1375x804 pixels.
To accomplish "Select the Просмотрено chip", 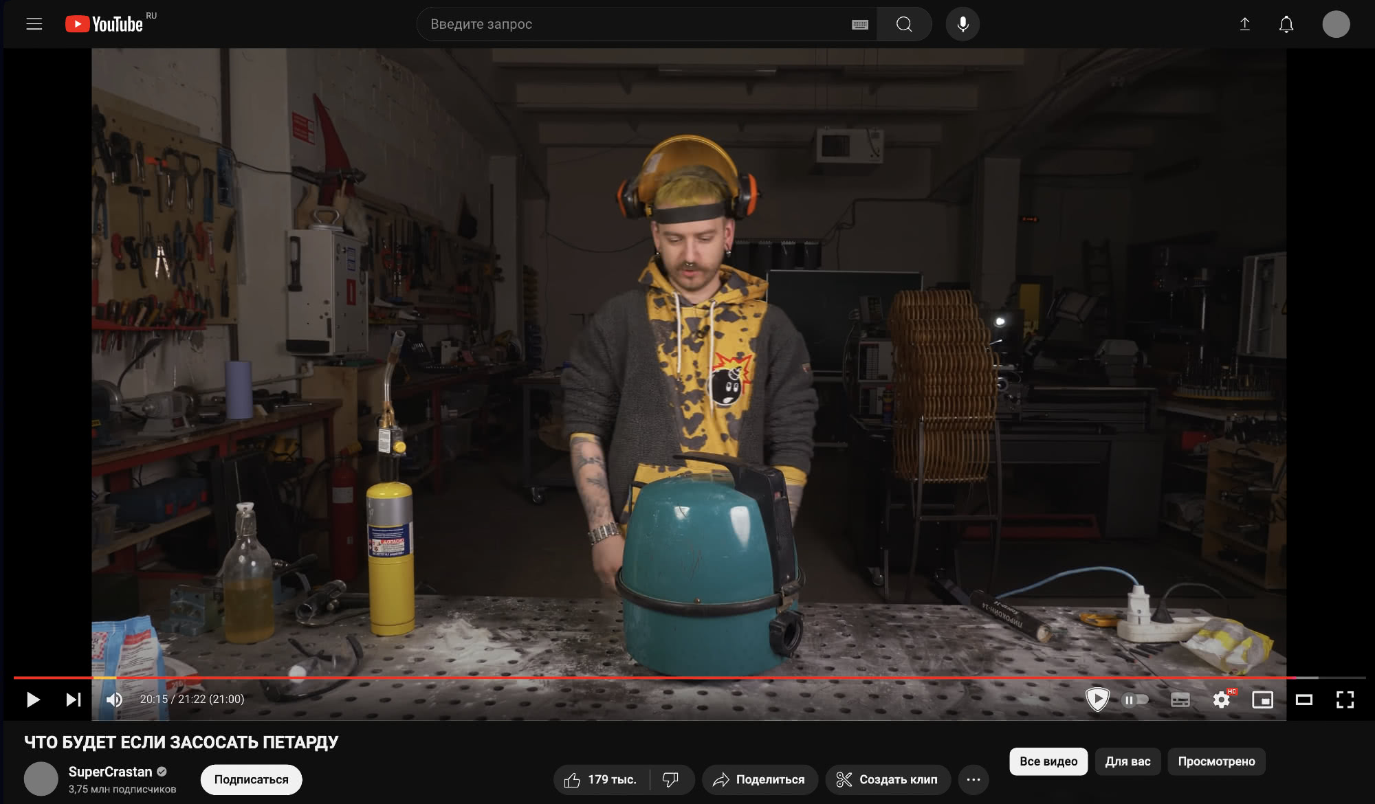I will (x=1216, y=761).
